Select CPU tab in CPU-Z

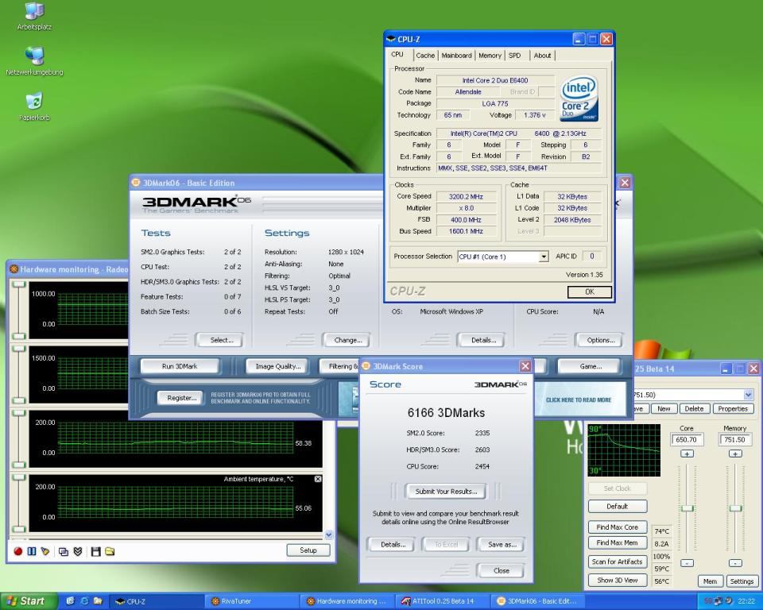pyautogui.click(x=397, y=55)
